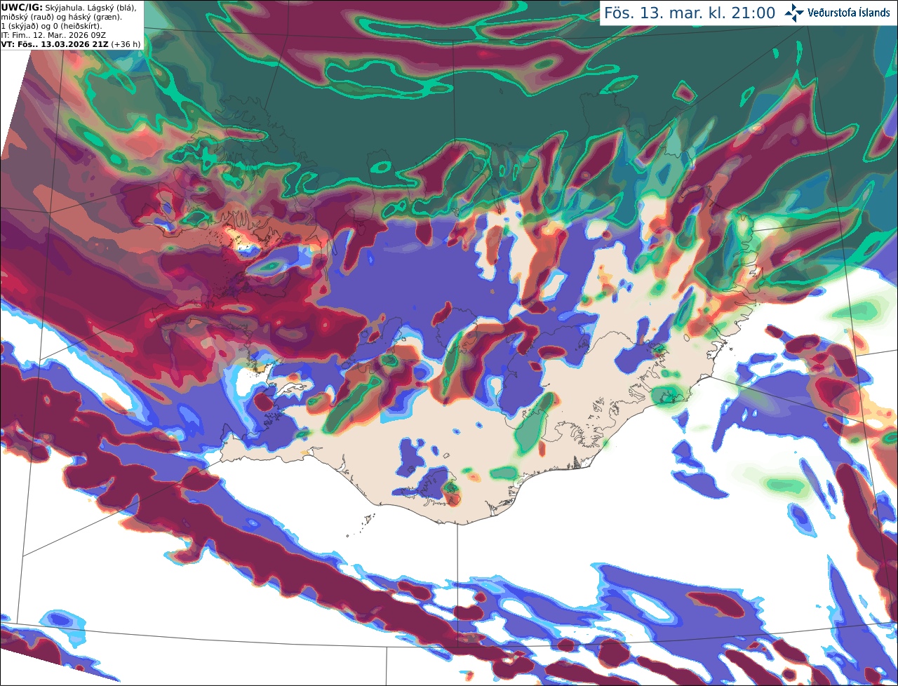Click the "UWC/IG:" model label
This screenshot has width=898, height=686.
click(x=21, y=8)
